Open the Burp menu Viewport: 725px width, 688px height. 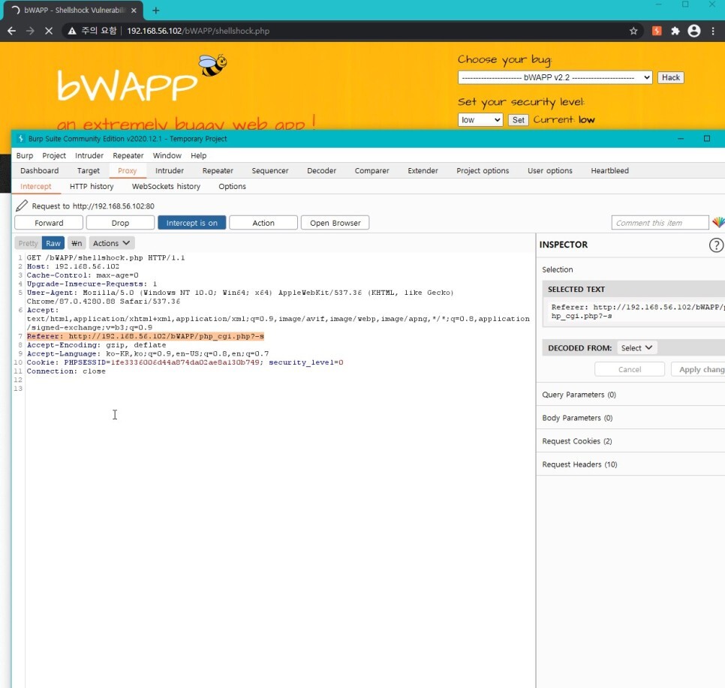tap(25, 156)
